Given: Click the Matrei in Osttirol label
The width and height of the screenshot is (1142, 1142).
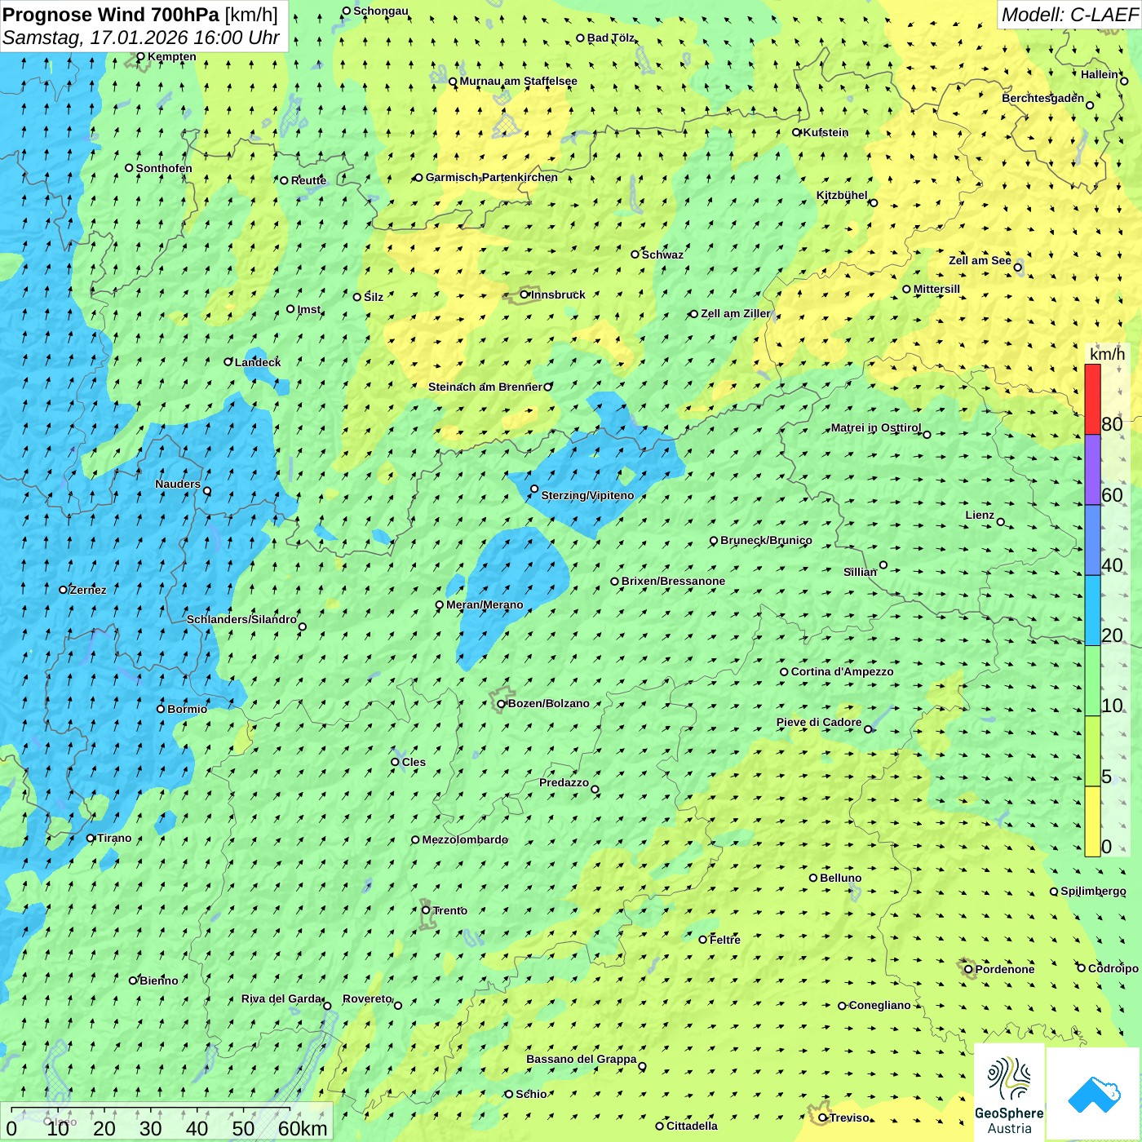Looking at the screenshot, I should click(876, 427).
